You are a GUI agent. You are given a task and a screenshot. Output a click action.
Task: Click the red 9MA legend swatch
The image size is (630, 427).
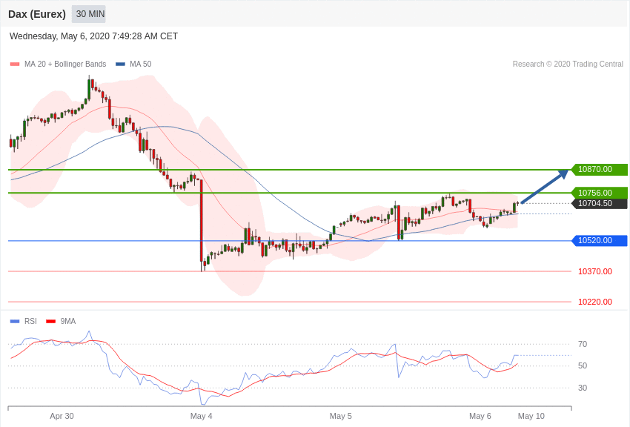50,321
